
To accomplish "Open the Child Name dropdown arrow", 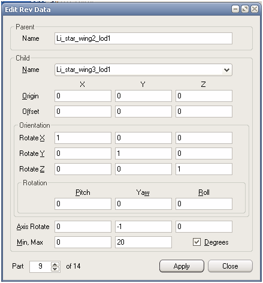I will 226,70.
